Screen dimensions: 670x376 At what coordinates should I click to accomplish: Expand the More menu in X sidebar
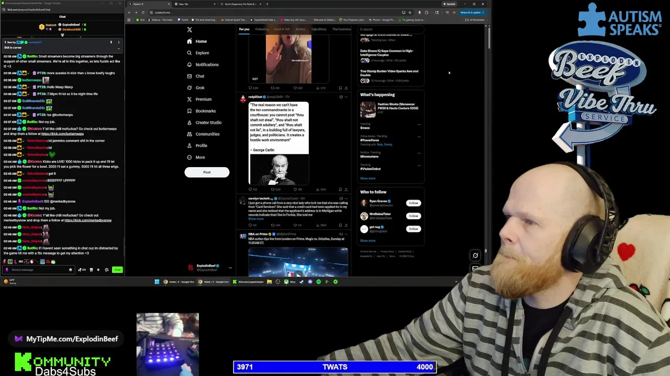coord(196,157)
